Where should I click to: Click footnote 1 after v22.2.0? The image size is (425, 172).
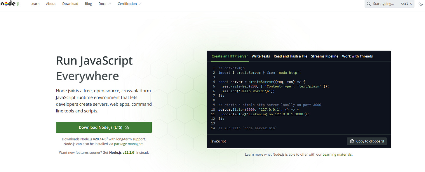point(135,151)
